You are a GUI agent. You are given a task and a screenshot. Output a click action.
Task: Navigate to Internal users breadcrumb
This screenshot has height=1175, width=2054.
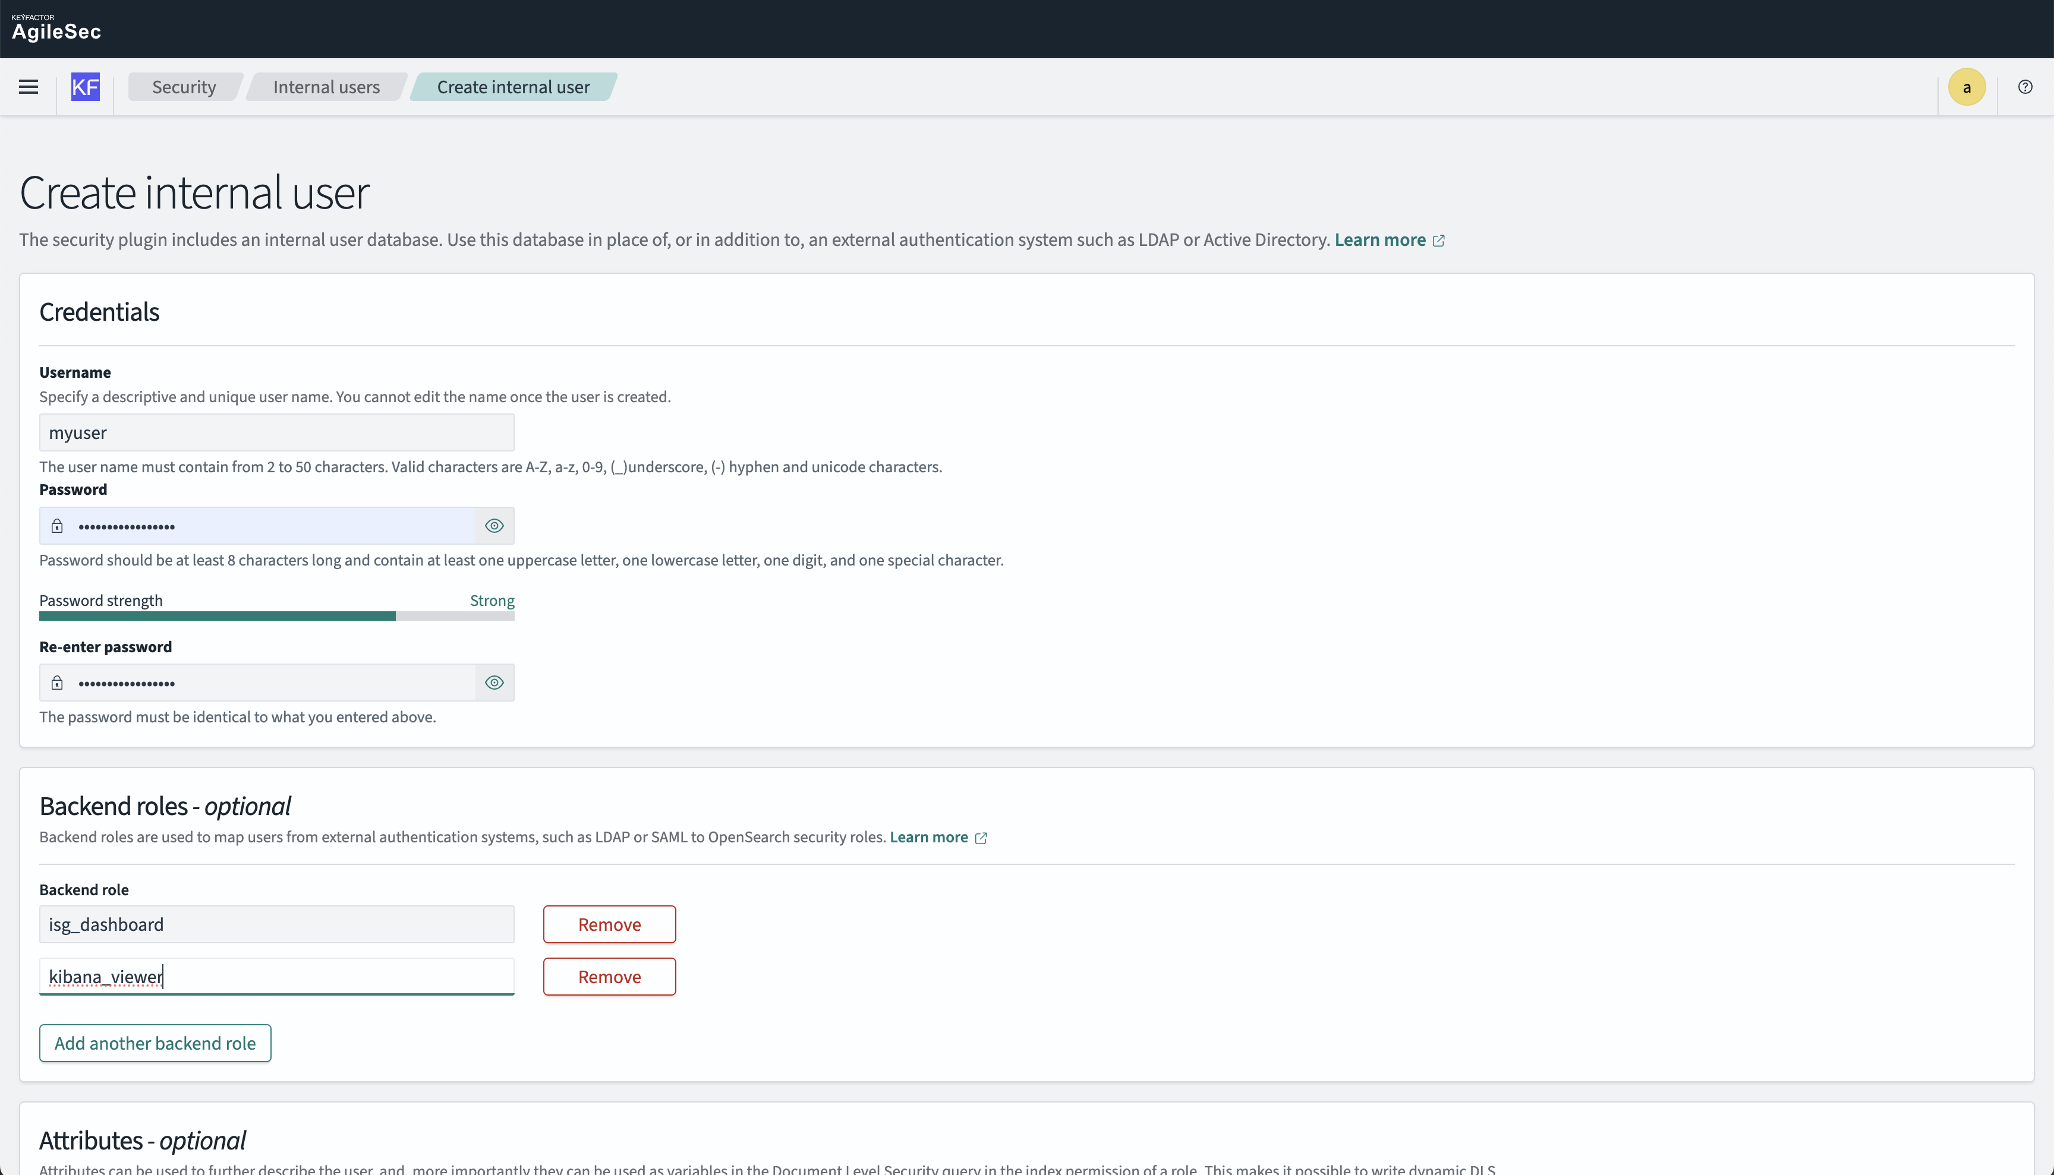pyautogui.click(x=326, y=87)
